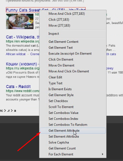This screenshot has width=123, height=161.
Task: Open Cats - Reddit result link
Action: coord(18,87)
